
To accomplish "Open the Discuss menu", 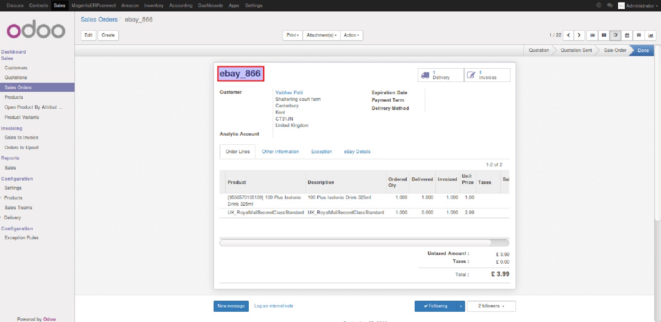I will pos(15,5).
